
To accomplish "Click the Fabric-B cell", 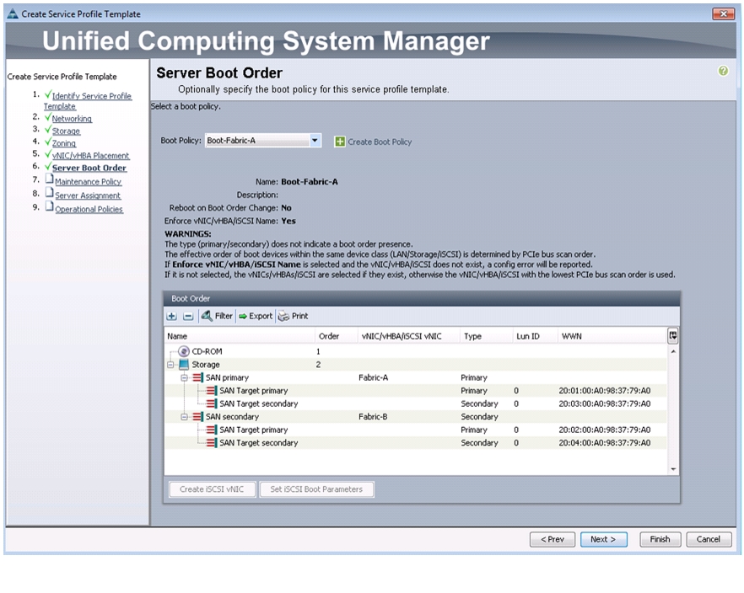I will coord(374,417).
